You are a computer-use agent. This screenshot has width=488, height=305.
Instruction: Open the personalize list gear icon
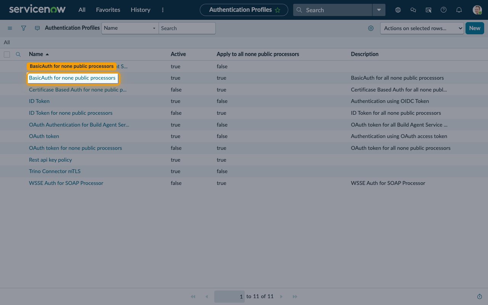coord(371,28)
